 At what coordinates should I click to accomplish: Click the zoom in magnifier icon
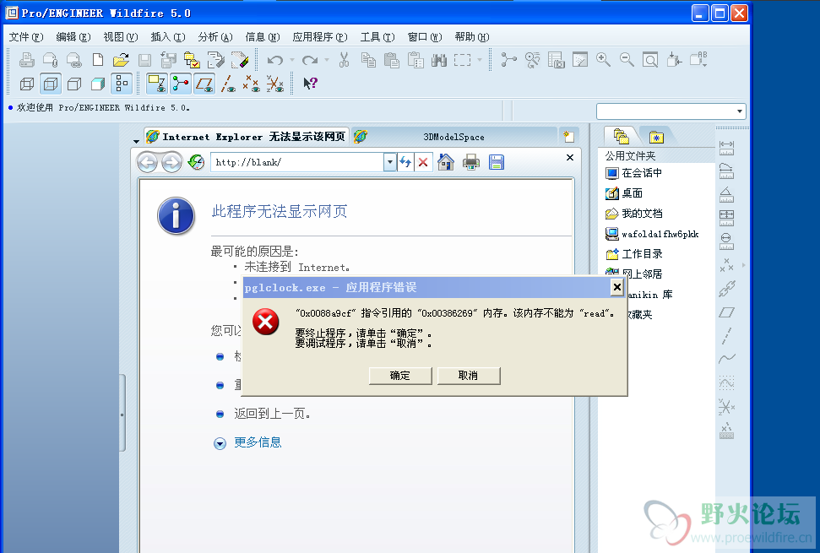click(x=603, y=60)
